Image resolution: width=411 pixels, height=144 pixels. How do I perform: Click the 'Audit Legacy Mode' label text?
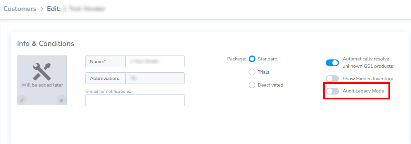(363, 91)
